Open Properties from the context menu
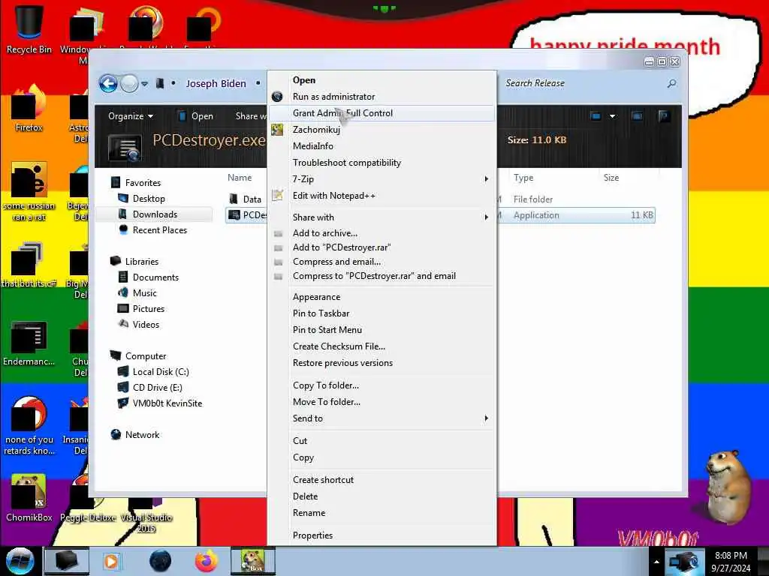 coord(382,535)
